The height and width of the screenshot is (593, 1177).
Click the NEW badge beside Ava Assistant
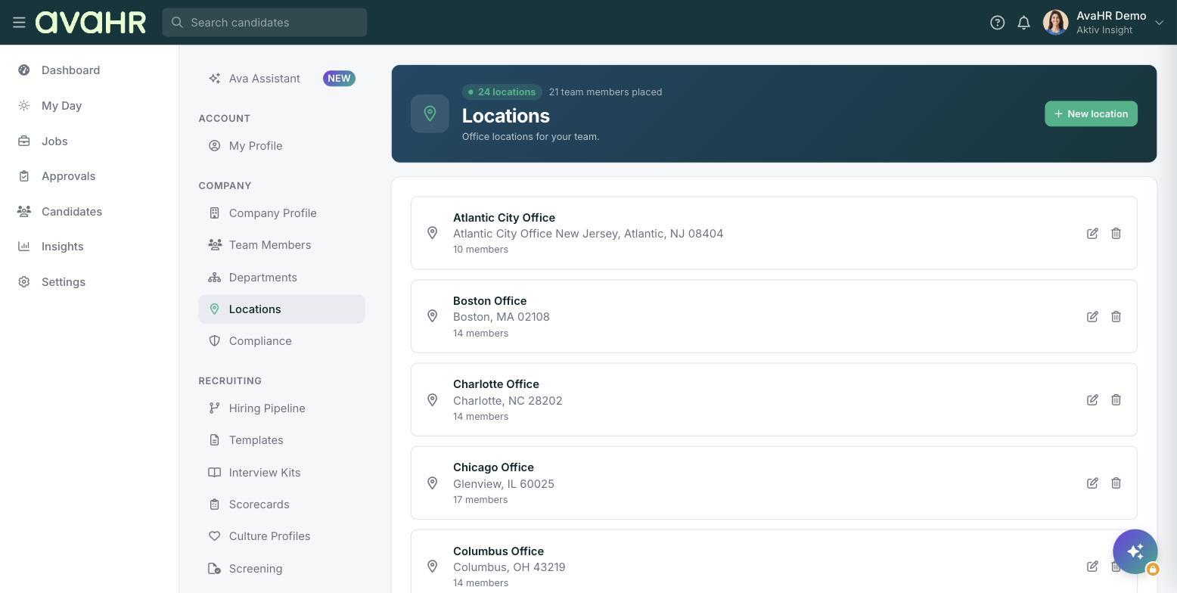pyautogui.click(x=339, y=79)
